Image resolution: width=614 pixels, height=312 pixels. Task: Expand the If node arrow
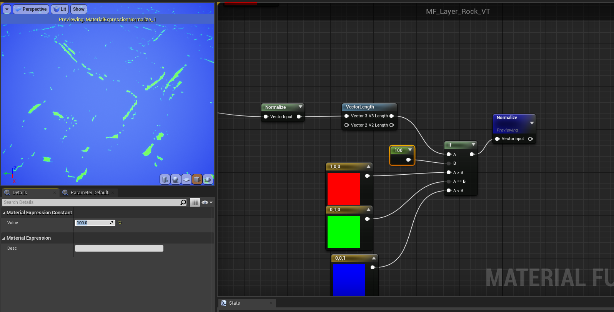point(473,145)
